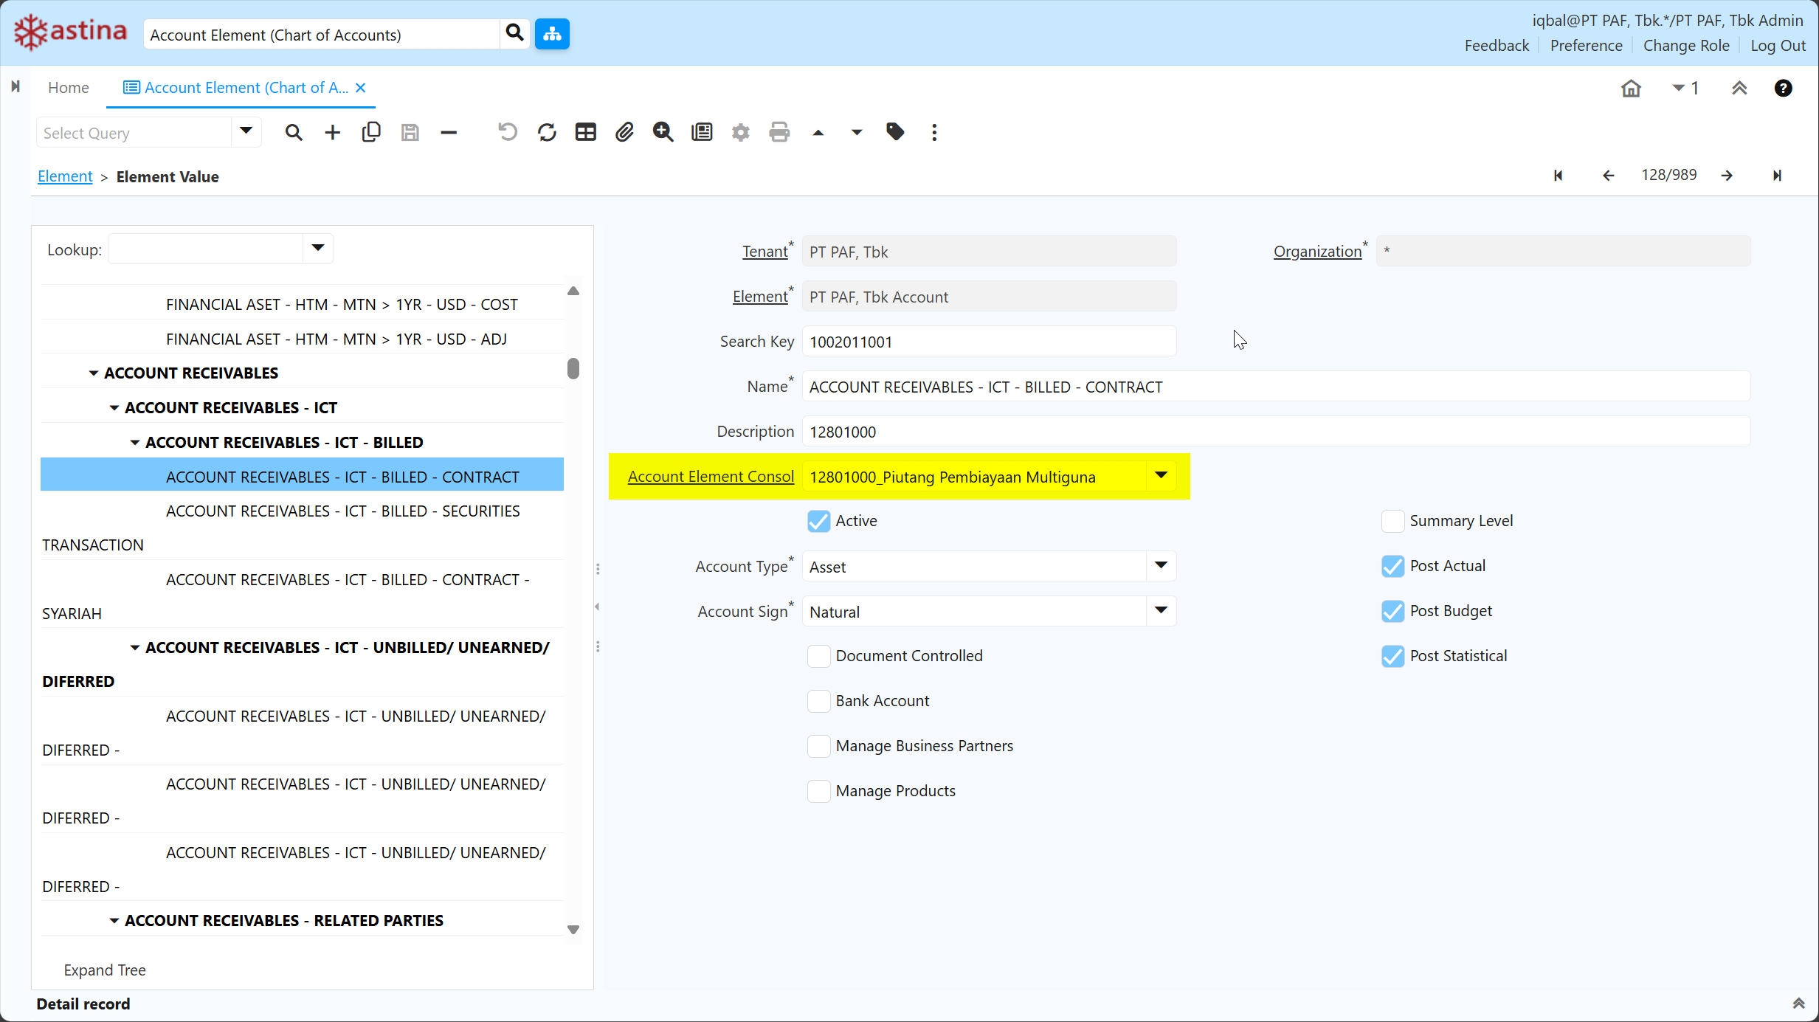Open the Account Sign dropdown arrow
The height and width of the screenshot is (1022, 1819).
(x=1161, y=611)
